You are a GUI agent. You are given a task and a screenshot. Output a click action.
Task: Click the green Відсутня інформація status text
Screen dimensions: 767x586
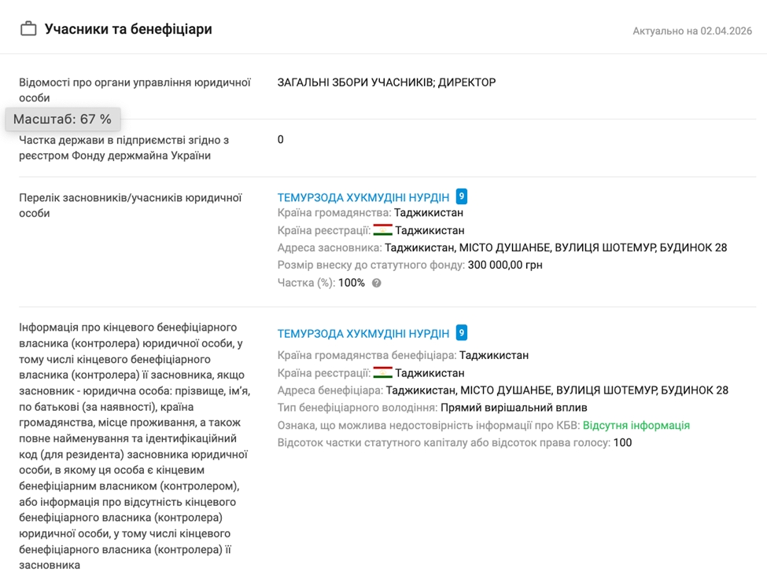[x=636, y=425]
